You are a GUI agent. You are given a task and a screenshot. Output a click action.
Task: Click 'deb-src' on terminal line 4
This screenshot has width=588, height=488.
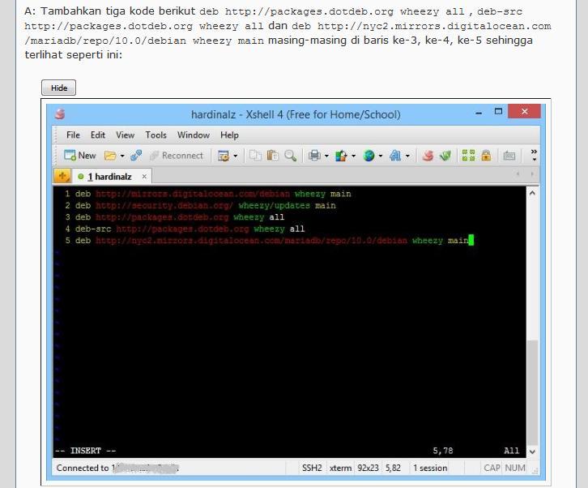point(93,229)
